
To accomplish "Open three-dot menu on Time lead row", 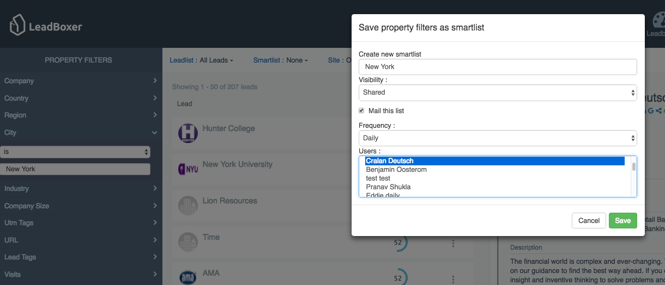I will point(453,244).
